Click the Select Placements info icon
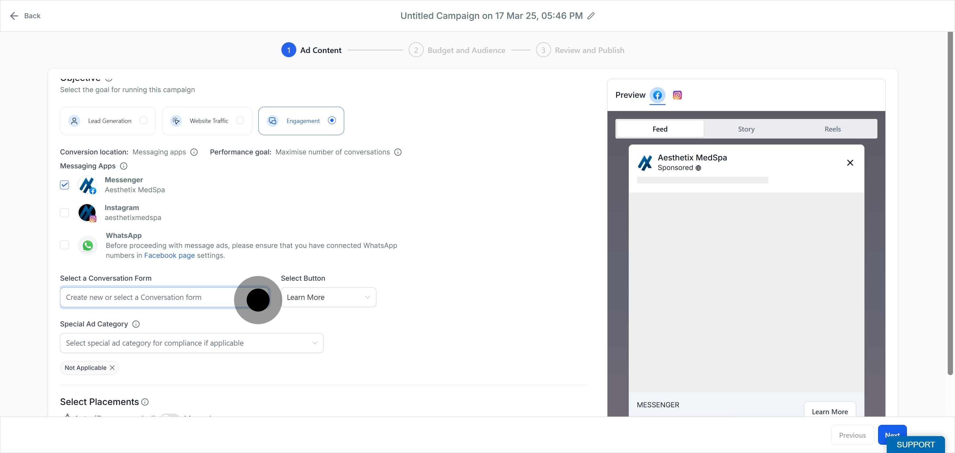 (x=145, y=402)
